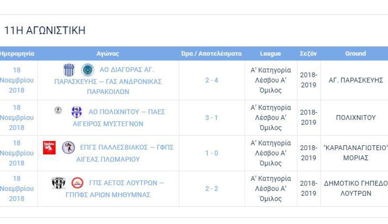Viewport: 388px width, 224px height.
Task: Click the 1 - 0 result link
Action: pyautogui.click(x=212, y=153)
